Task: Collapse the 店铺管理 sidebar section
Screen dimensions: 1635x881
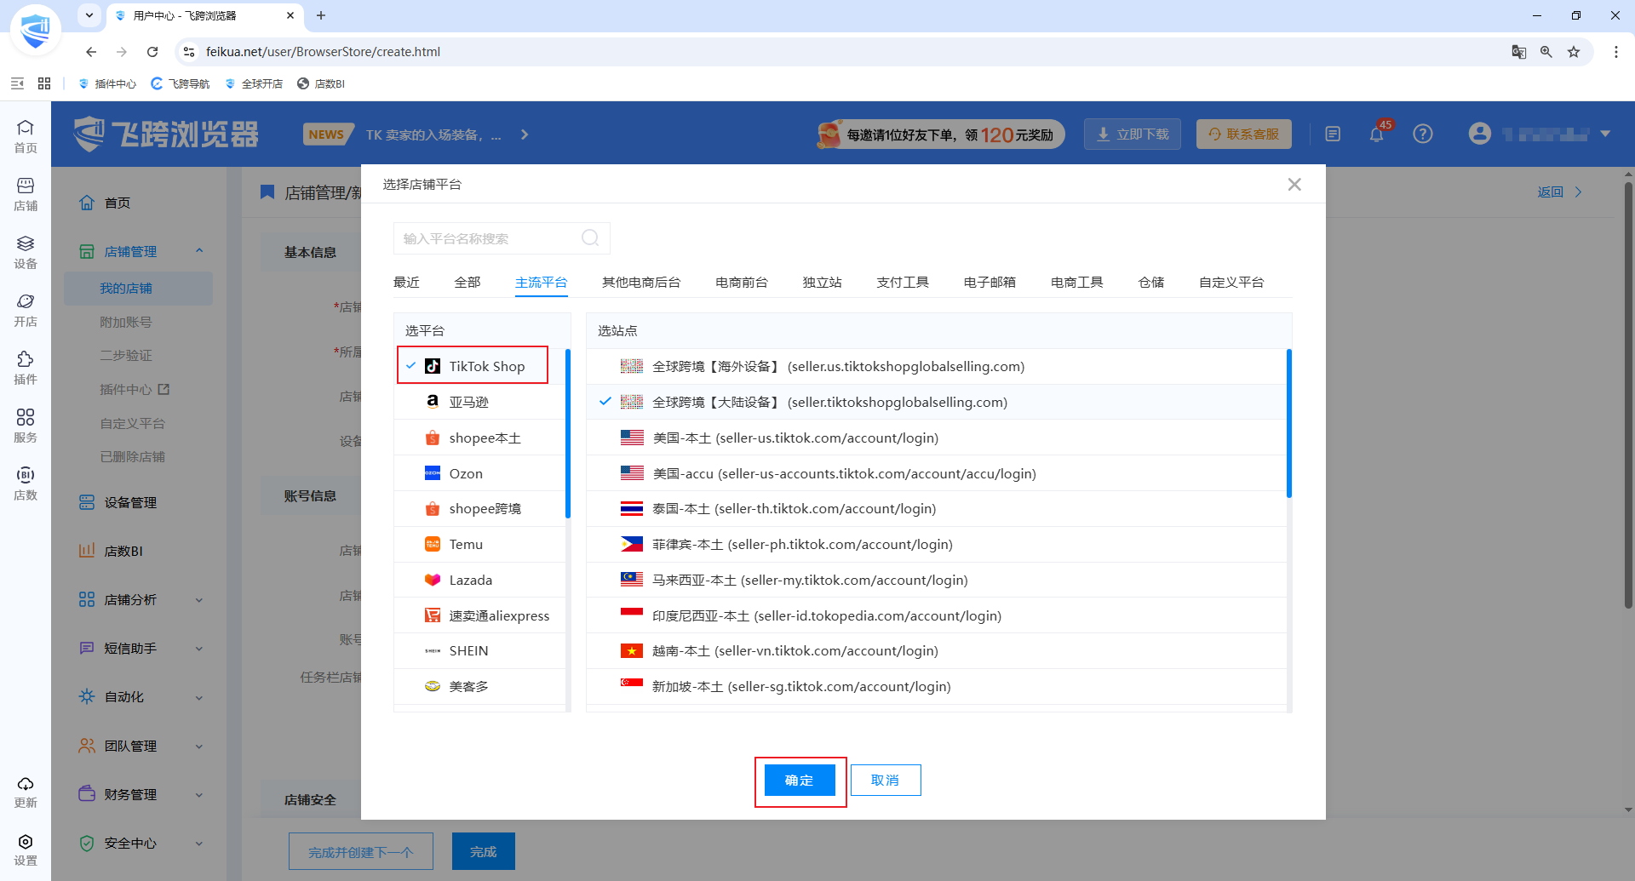Action: 199,251
